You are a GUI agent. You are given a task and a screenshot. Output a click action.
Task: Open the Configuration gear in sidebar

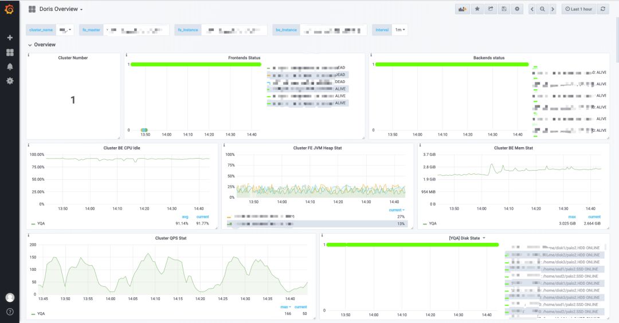tap(10, 80)
